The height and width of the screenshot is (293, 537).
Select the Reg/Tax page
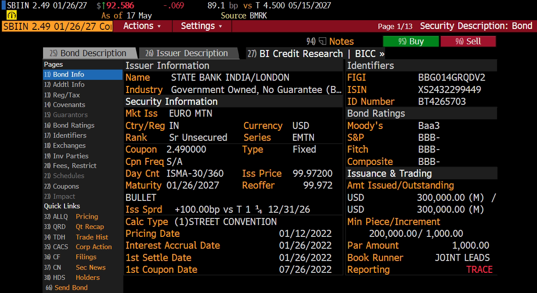click(x=62, y=95)
